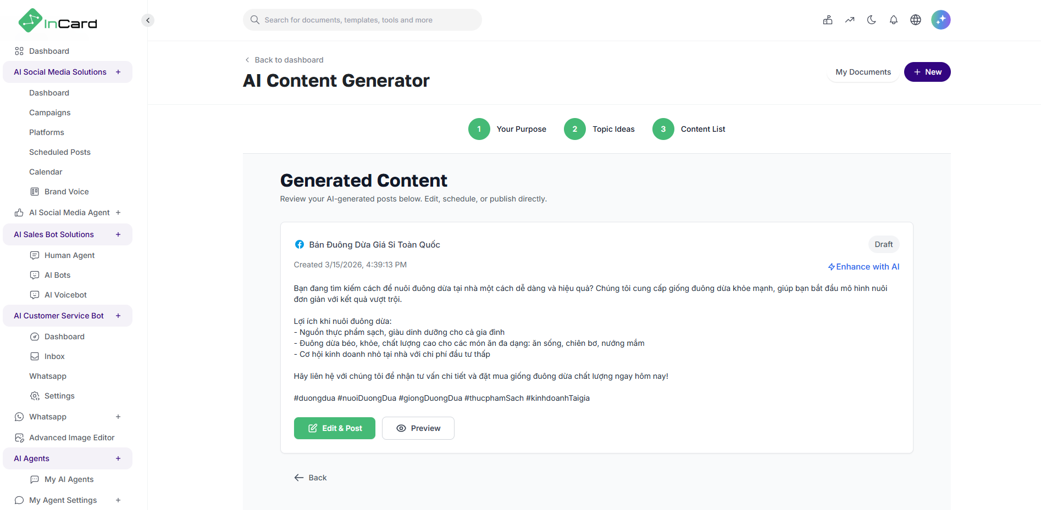Open the Scheduled Posts menu item

pos(59,152)
